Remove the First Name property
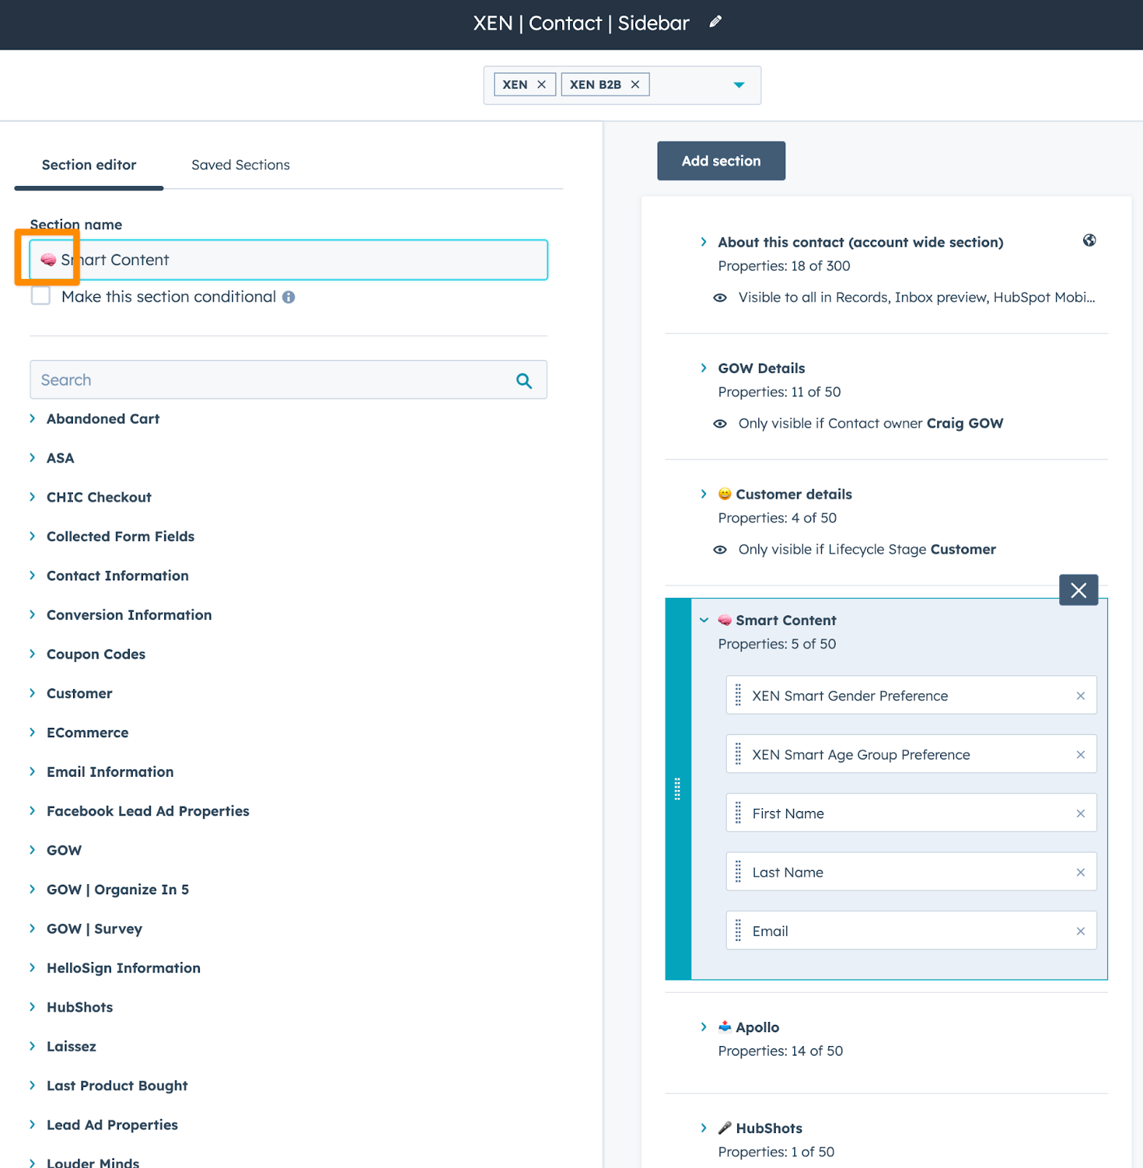This screenshot has height=1168, width=1143. pos(1081,813)
